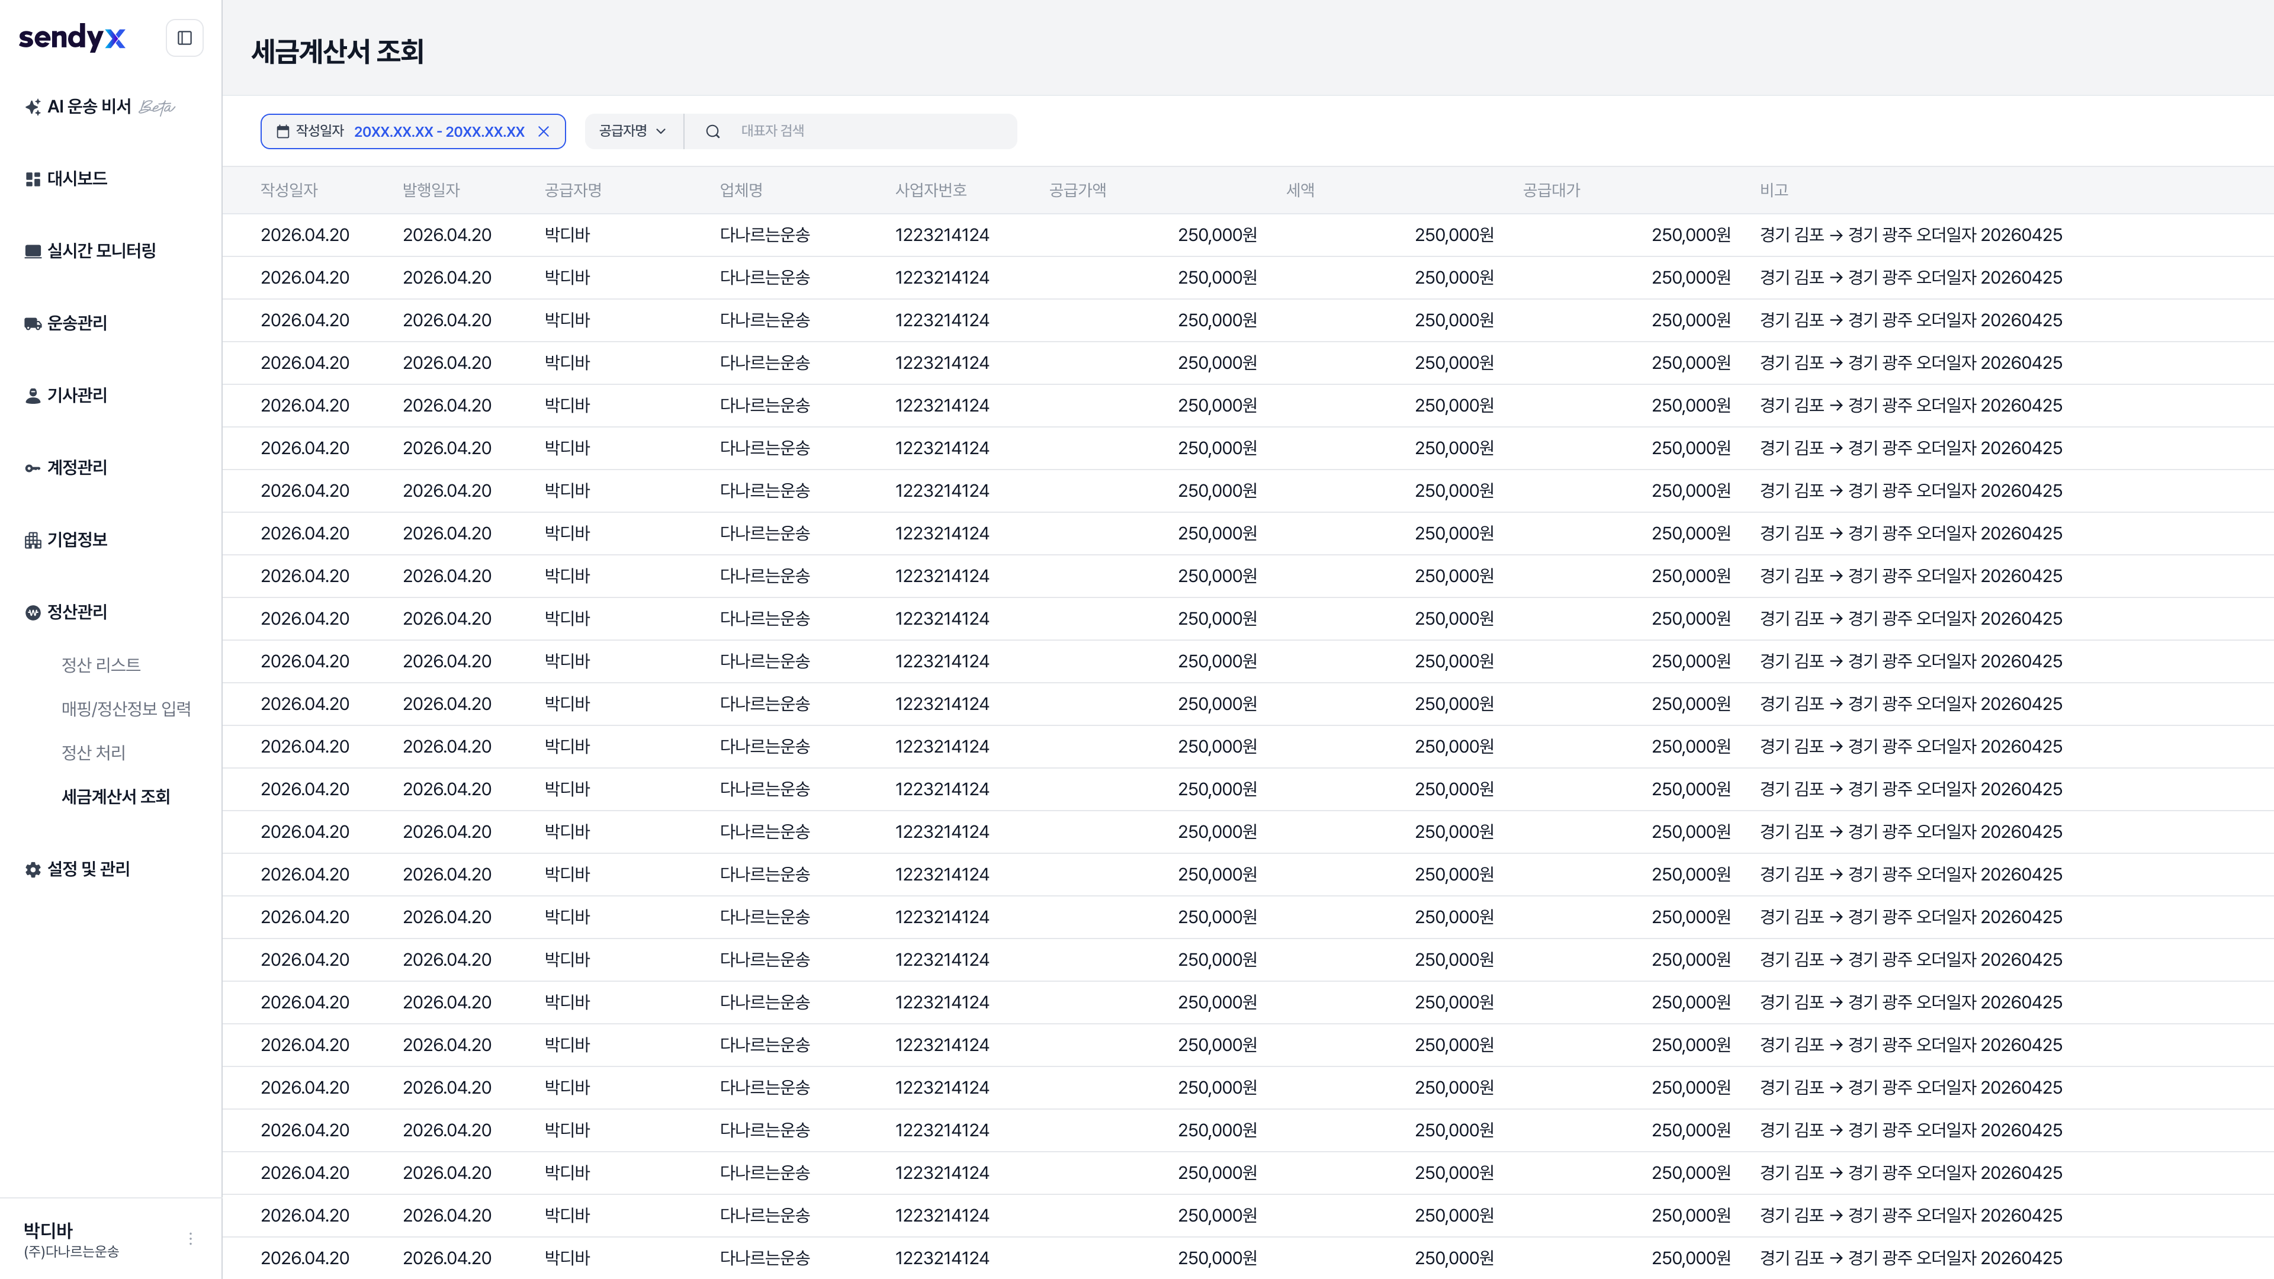Click the 공급자명 column header

pyautogui.click(x=573, y=191)
